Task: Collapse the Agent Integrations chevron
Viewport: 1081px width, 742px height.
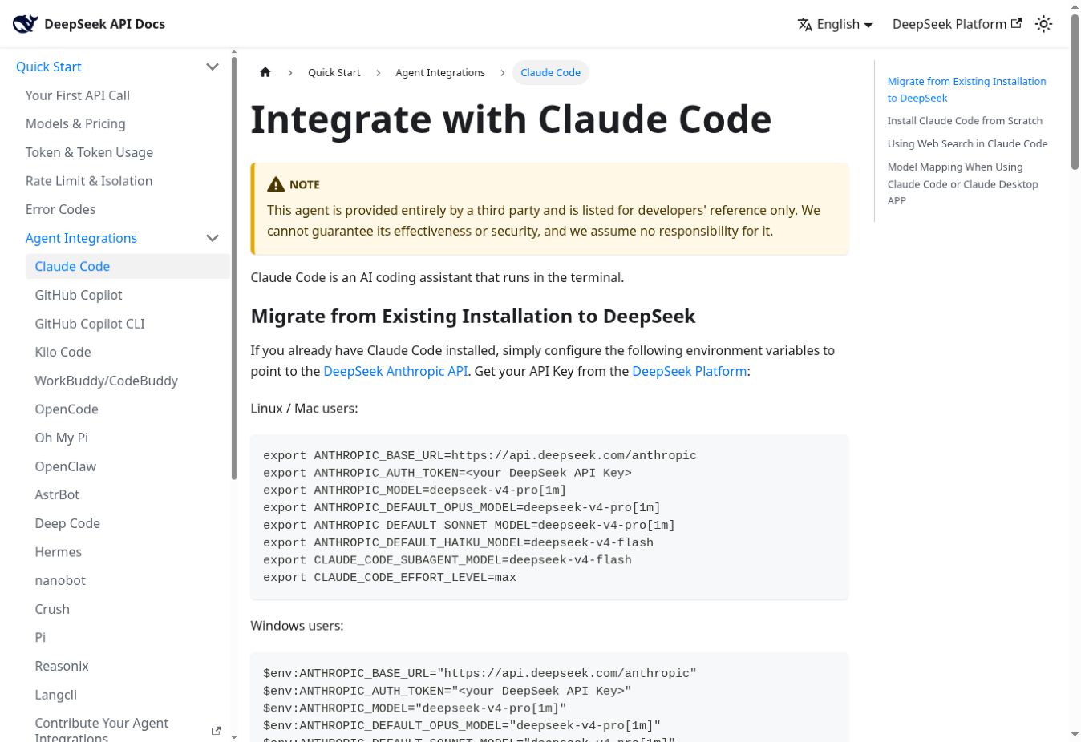Action: 213,238
